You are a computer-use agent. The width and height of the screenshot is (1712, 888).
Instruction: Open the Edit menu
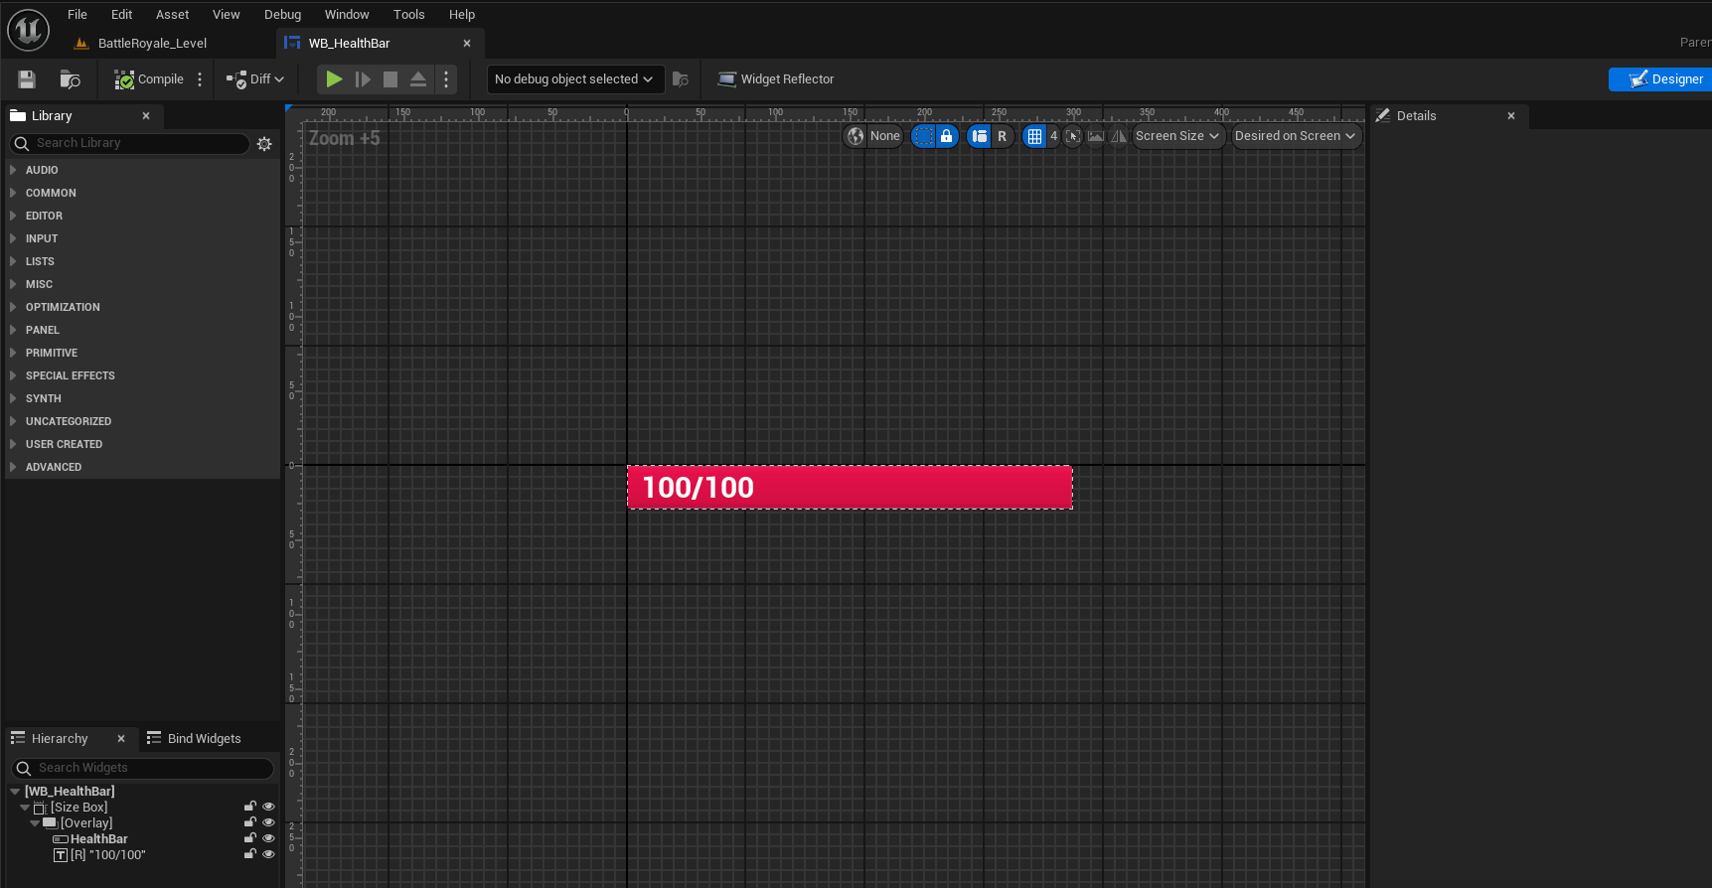[x=122, y=15]
